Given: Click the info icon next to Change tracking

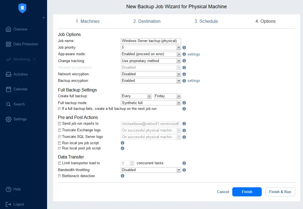Looking at the screenshot, I should click(x=184, y=61).
